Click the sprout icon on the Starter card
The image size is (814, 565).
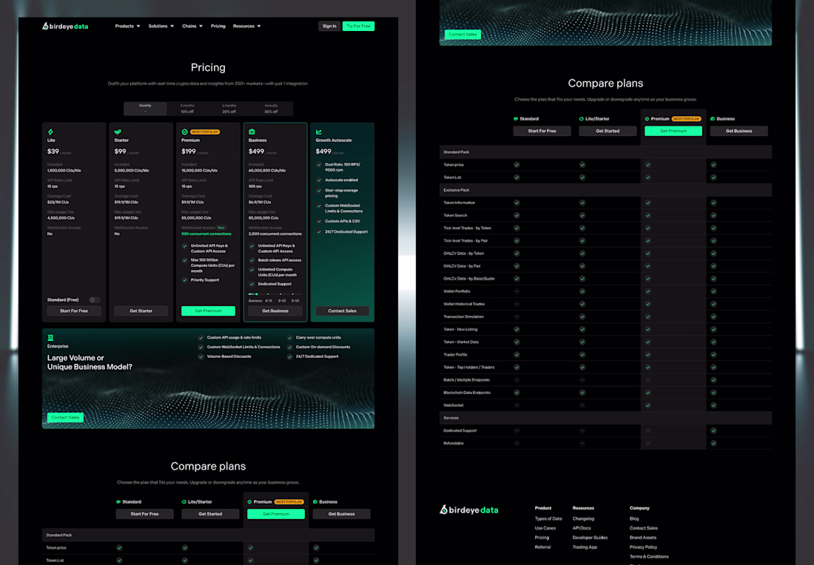tap(118, 132)
